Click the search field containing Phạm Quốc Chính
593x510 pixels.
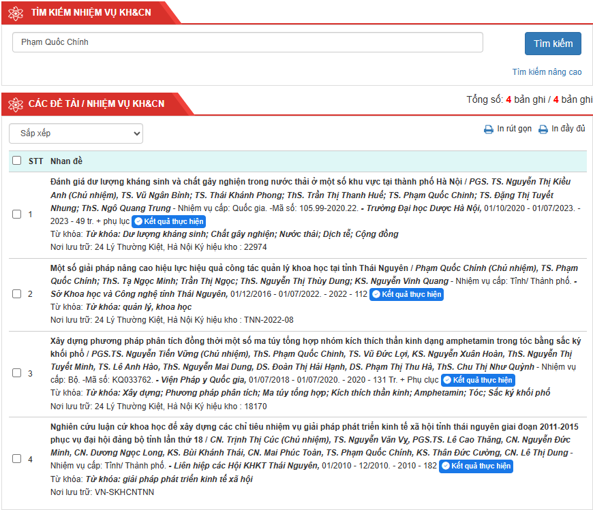(247, 42)
